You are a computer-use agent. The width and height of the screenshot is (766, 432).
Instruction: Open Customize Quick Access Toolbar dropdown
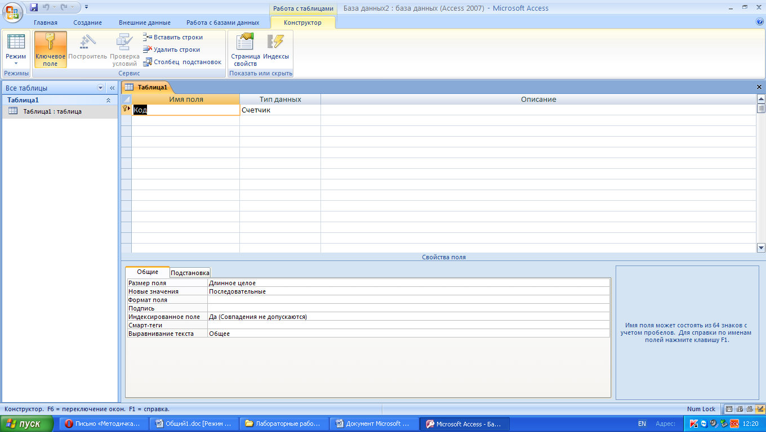click(86, 7)
